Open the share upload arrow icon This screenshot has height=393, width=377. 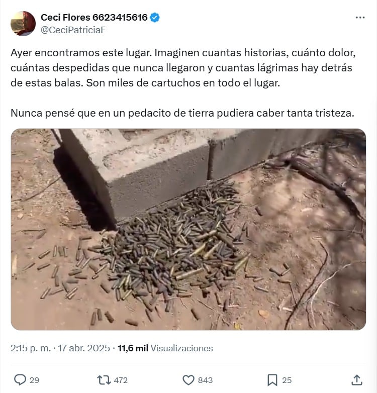(357, 380)
